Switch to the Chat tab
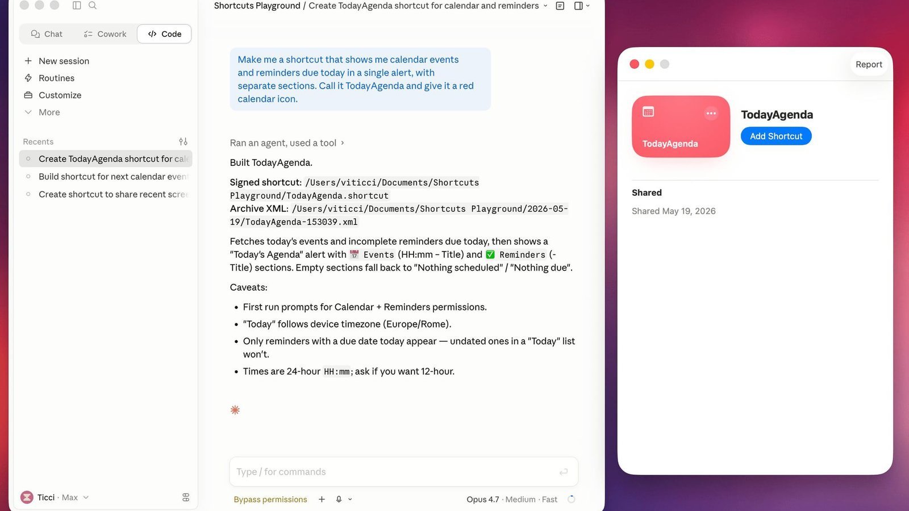 click(47, 34)
